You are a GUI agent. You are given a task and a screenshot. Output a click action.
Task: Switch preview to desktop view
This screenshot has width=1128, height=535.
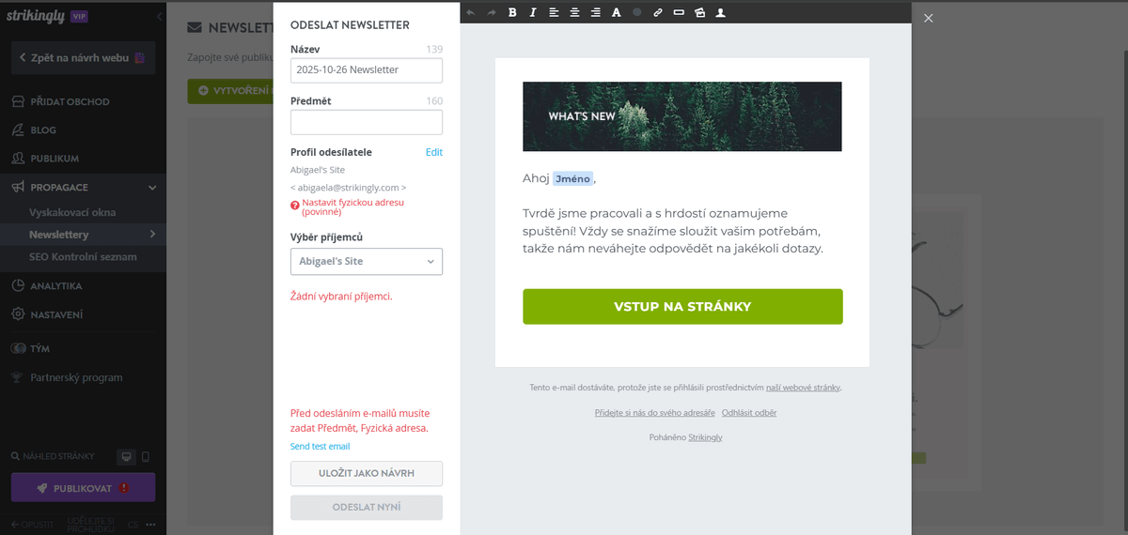(125, 457)
